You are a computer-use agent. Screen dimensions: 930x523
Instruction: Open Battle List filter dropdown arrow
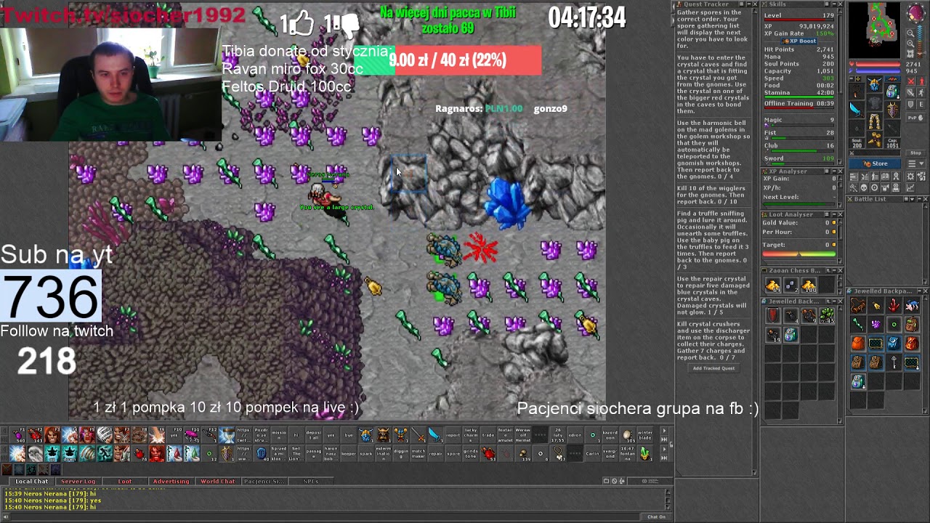point(912,198)
